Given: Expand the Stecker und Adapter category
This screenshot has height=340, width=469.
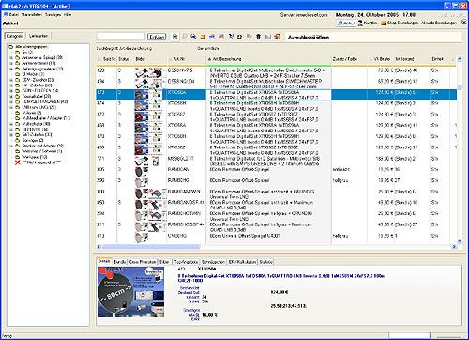Looking at the screenshot, I should point(11,146).
